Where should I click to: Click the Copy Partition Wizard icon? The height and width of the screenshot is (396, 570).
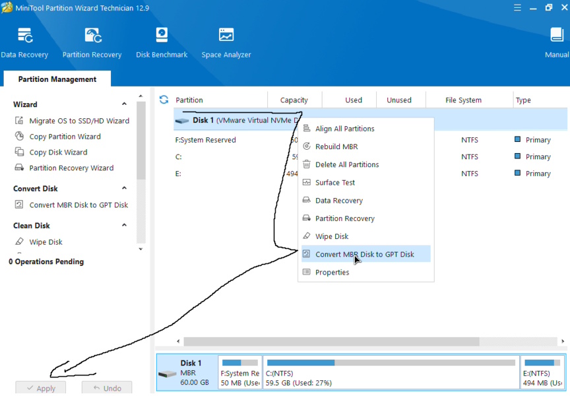[x=19, y=137]
